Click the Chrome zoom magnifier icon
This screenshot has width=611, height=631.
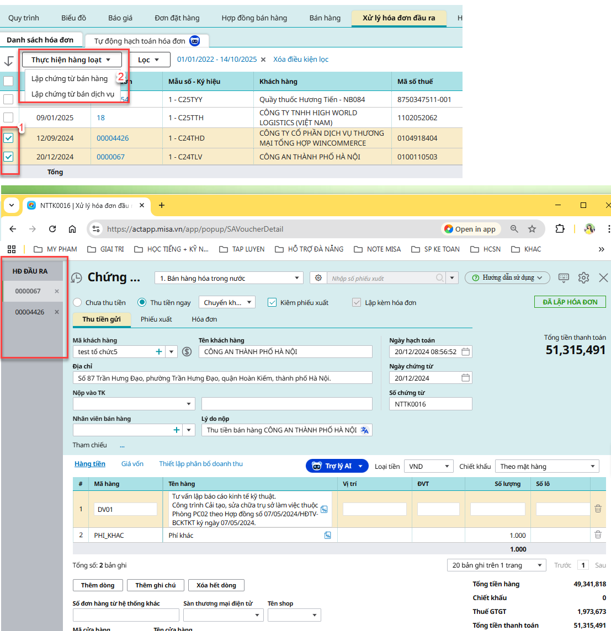point(514,229)
